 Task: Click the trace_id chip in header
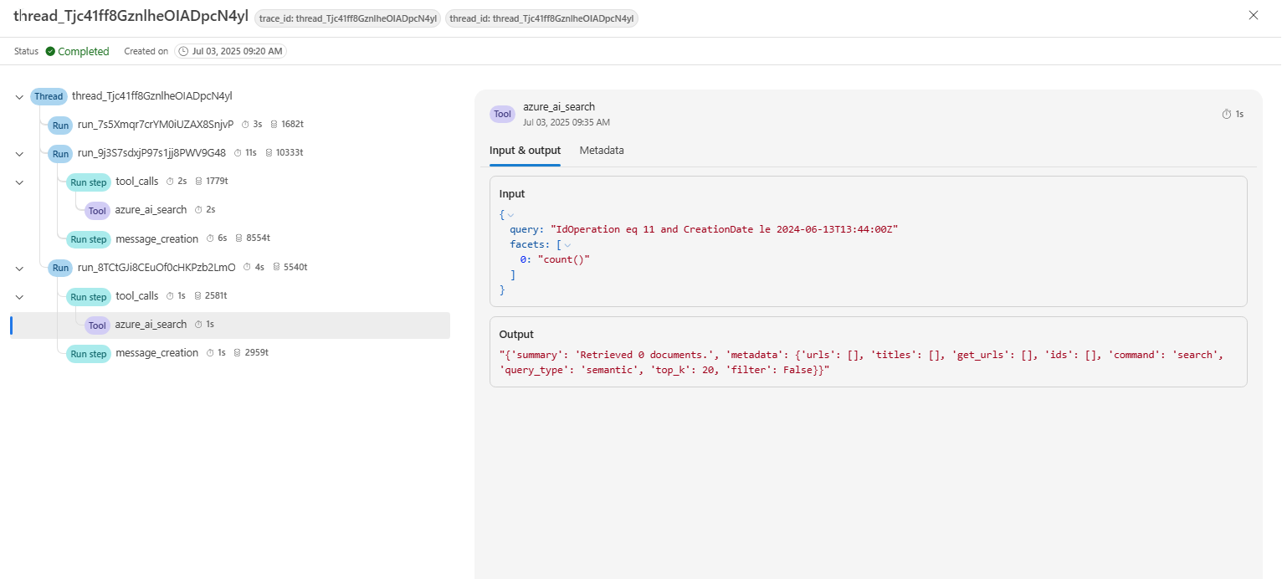coord(348,18)
